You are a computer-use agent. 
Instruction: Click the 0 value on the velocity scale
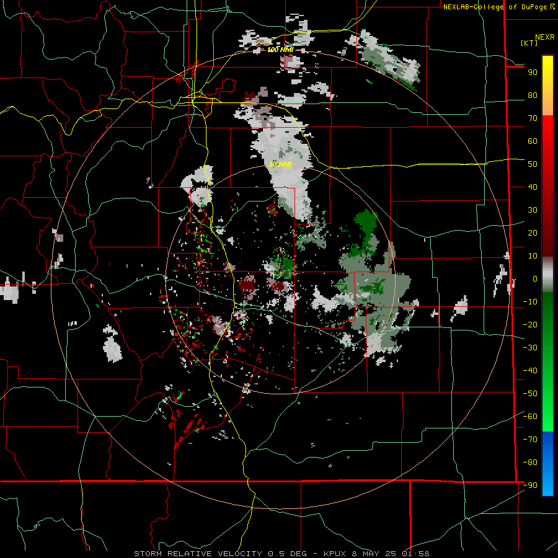pos(535,279)
